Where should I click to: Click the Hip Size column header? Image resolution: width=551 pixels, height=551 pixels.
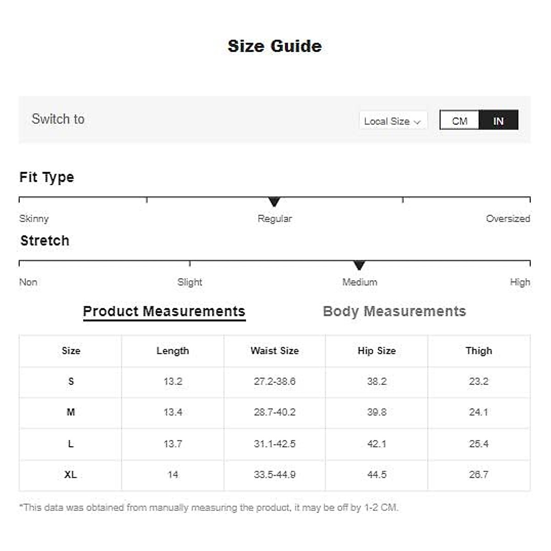pos(377,351)
